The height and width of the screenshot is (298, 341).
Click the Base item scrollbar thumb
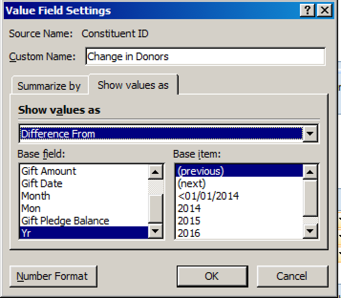click(x=310, y=198)
